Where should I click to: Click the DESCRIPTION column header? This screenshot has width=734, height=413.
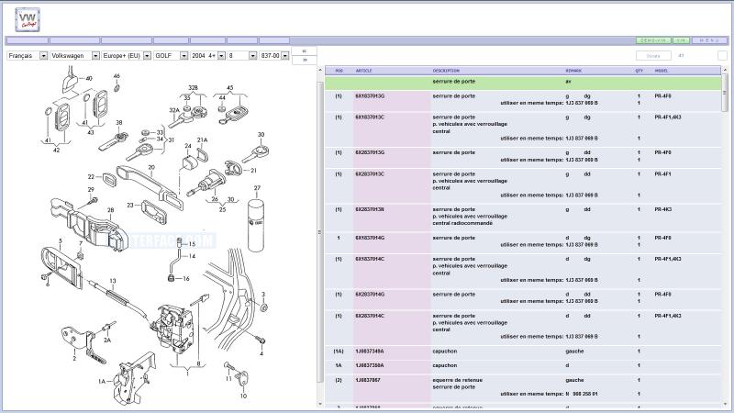[446, 71]
